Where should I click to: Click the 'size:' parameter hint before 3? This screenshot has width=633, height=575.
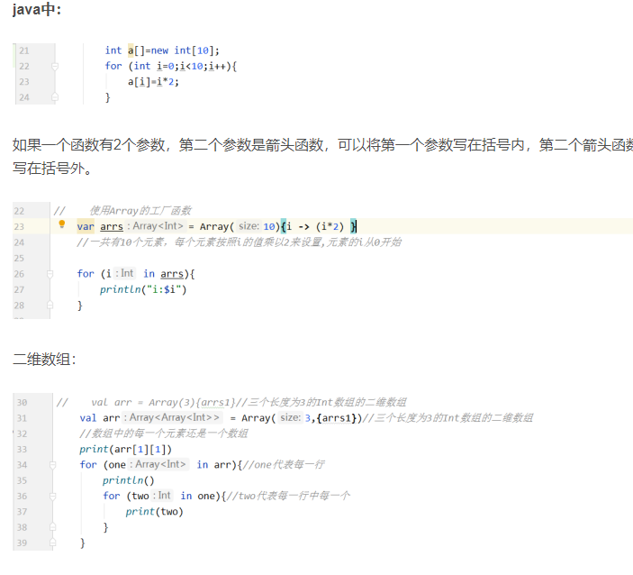pyautogui.click(x=291, y=417)
